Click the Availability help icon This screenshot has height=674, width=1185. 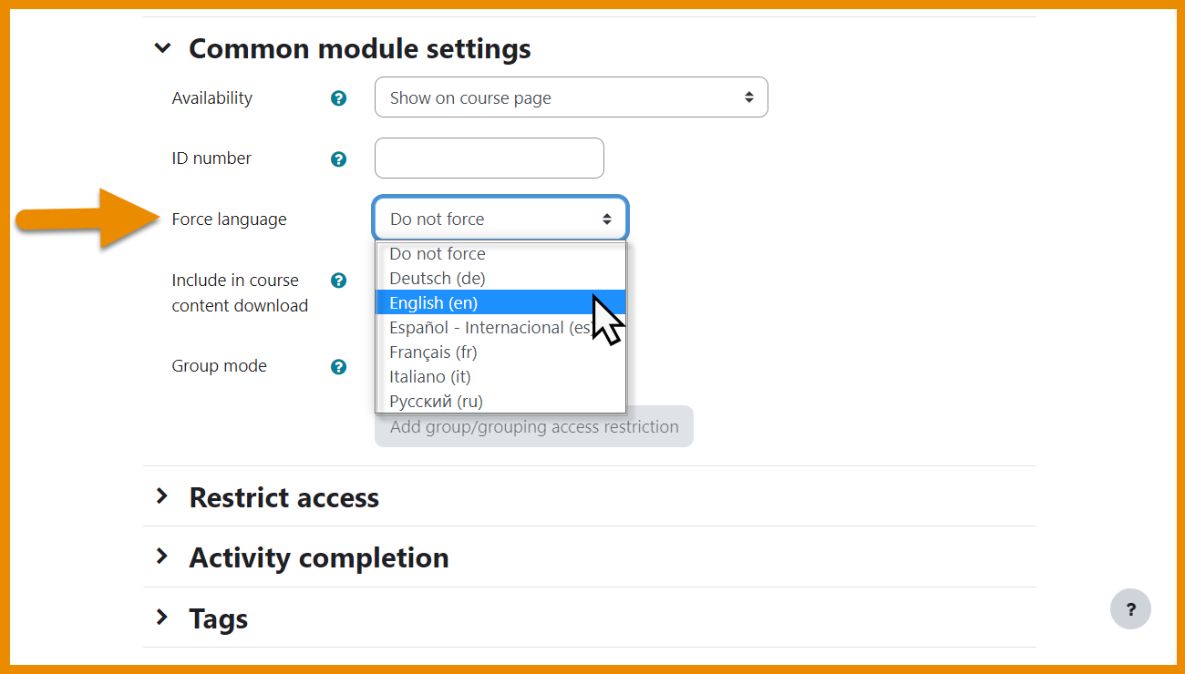click(338, 98)
